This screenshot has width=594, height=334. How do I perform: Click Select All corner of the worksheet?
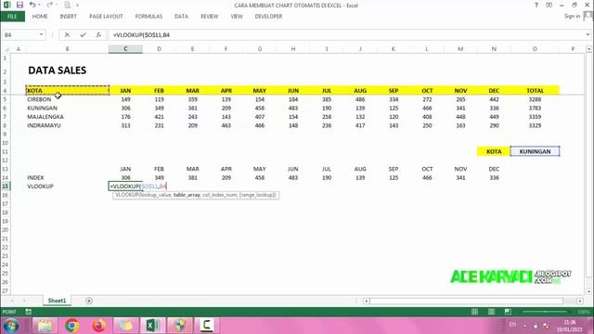(x=6, y=49)
